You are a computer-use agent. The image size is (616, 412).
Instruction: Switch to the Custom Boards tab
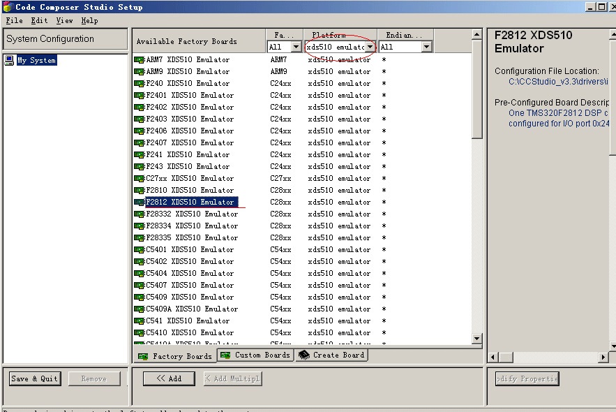[x=255, y=355]
